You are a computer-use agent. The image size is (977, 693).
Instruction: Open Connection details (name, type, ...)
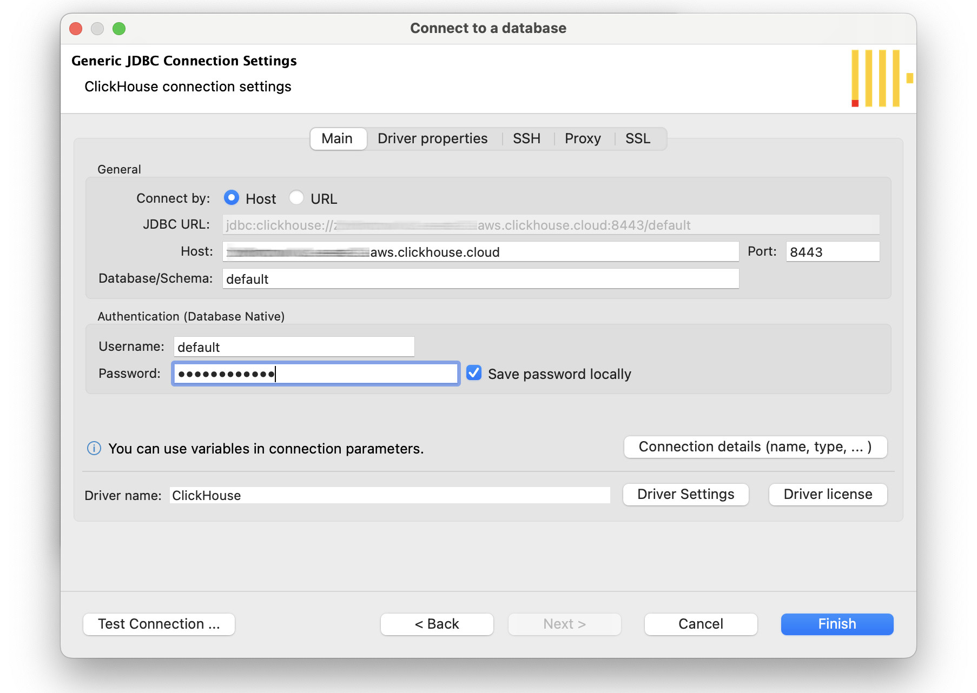(x=755, y=447)
